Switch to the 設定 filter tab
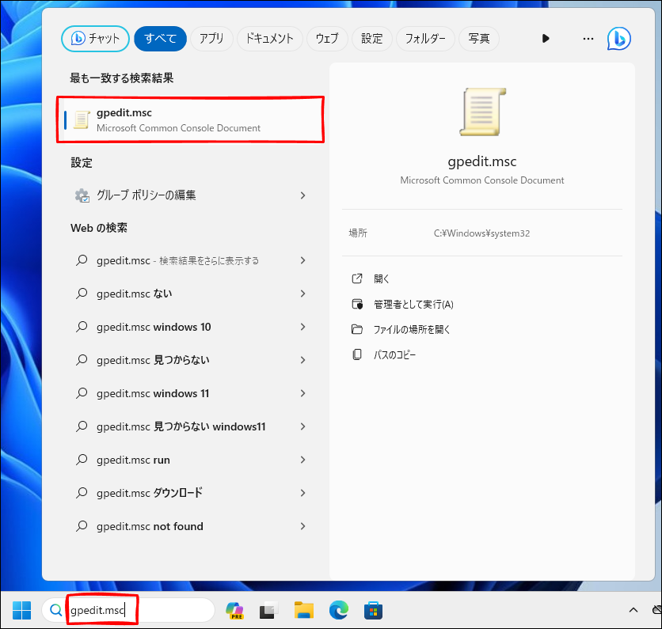This screenshot has width=662, height=629. click(371, 38)
